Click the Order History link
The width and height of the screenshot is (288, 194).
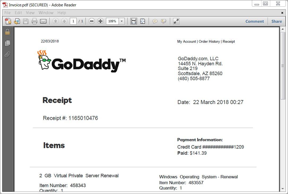(x=209, y=41)
